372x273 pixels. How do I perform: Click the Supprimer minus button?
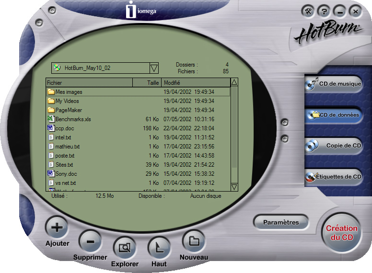coord(90,241)
